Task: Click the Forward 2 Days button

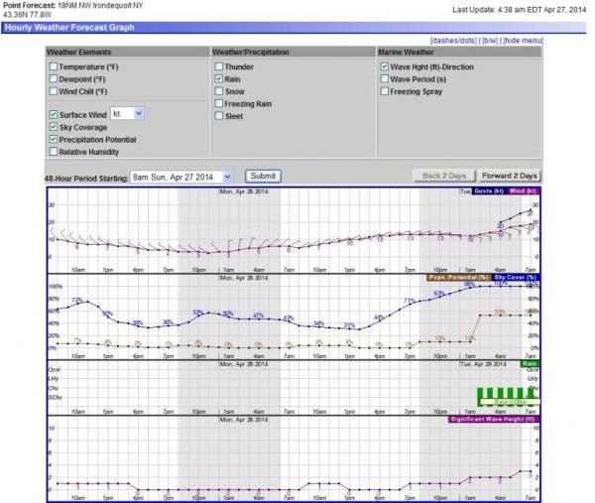Action: click(x=510, y=176)
